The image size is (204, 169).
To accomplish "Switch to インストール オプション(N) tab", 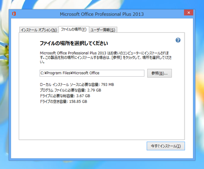I will pos(39,30).
